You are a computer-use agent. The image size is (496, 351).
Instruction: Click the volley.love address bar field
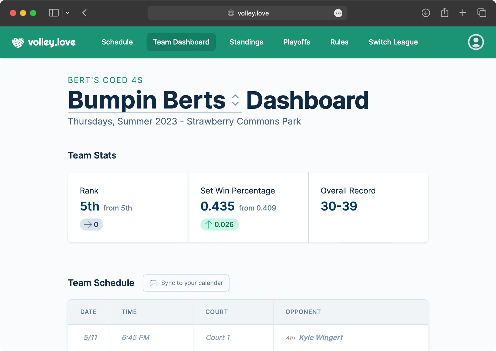[x=253, y=13]
